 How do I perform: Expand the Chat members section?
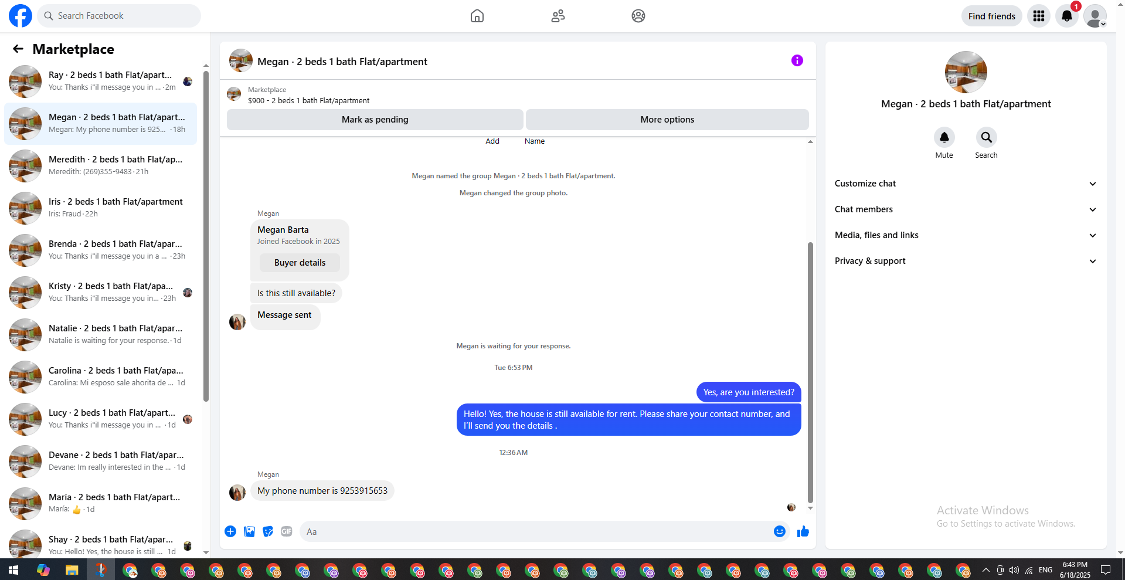click(x=966, y=209)
